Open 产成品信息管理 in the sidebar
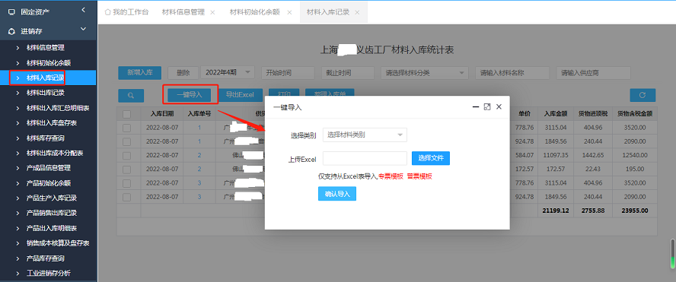Viewport: 676px width, 282px height. tap(48, 168)
